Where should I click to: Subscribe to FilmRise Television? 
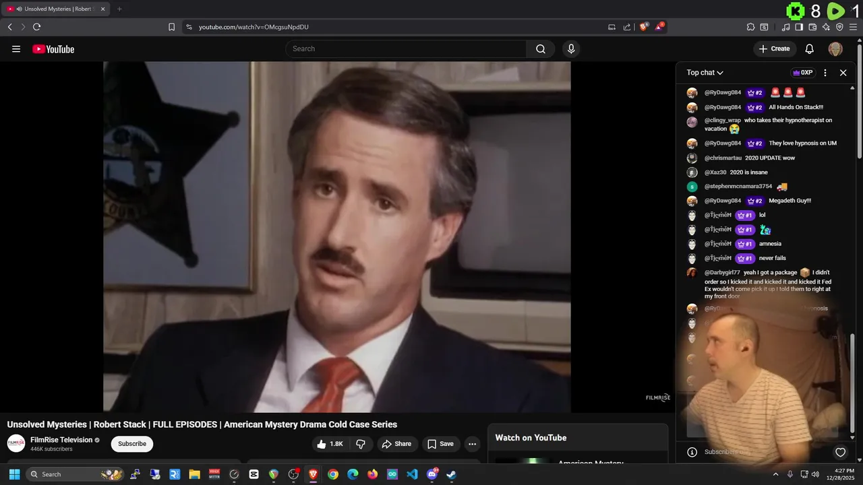(x=132, y=444)
